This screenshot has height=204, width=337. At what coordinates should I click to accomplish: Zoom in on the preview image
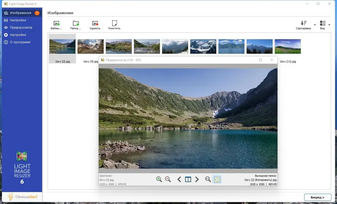[x=159, y=179]
